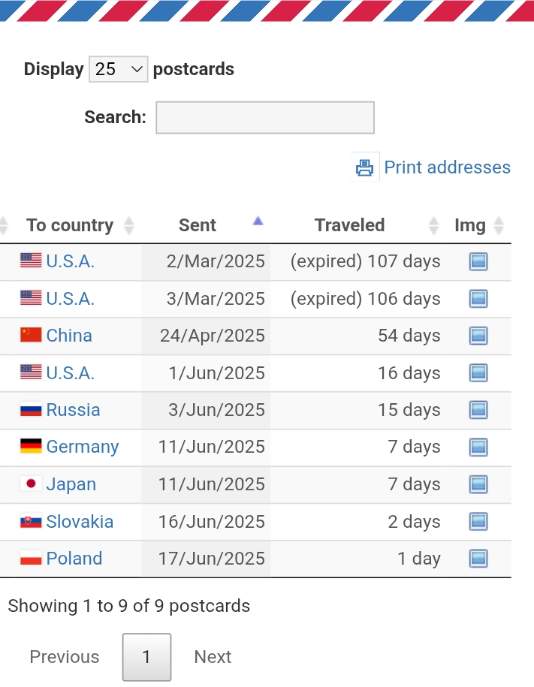534x687 pixels.
Task: View image for Poland postcard
Action: 478,559
